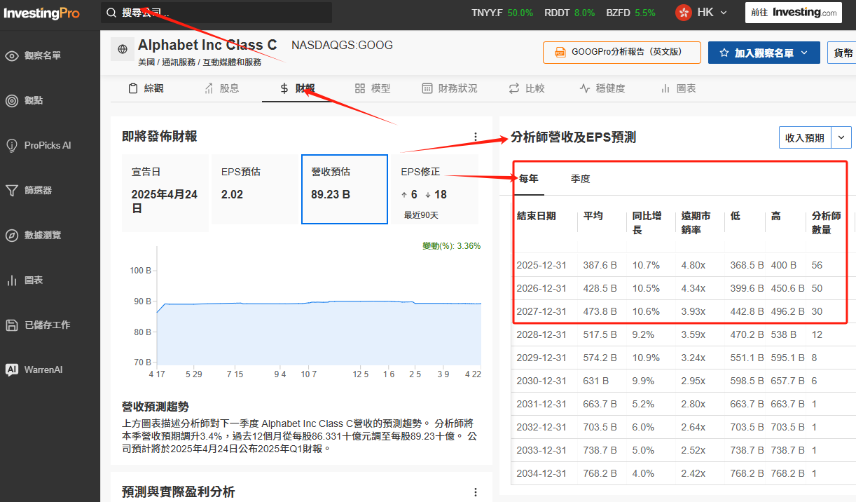Switch to the 比較 tab

click(527, 88)
